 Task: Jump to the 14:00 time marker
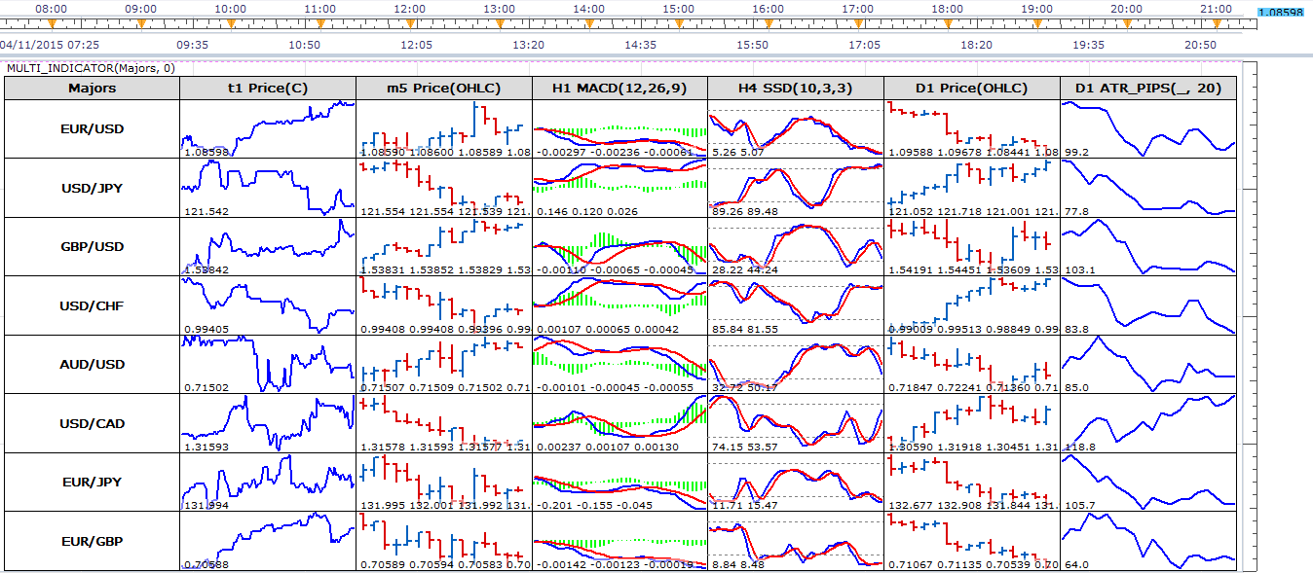pyautogui.click(x=589, y=22)
